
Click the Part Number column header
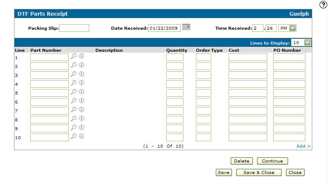click(x=46, y=50)
